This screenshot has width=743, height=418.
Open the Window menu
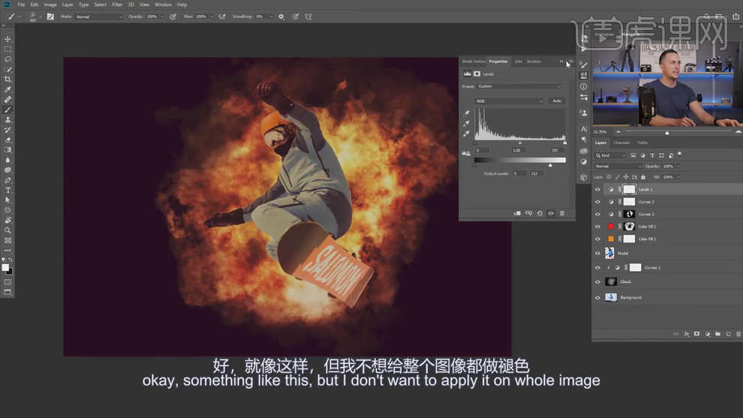click(x=163, y=5)
